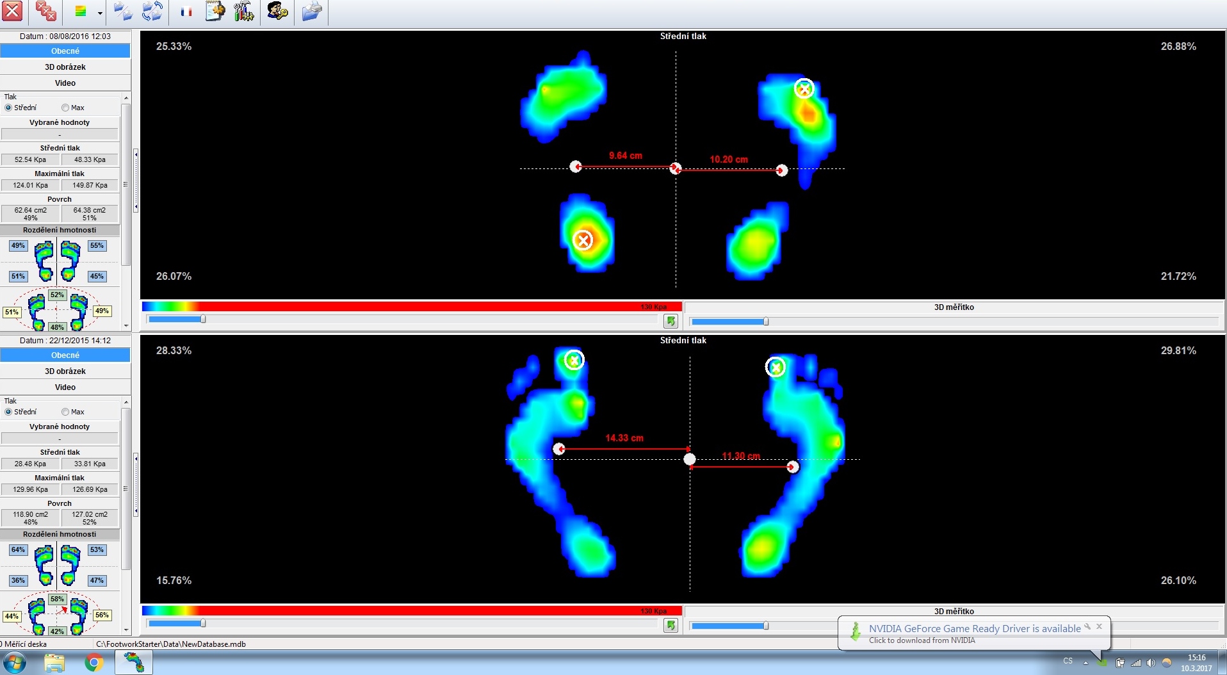The height and width of the screenshot is (675, 1227).
Task: Open the color scale dropdown arrow
Action: click(100, 12)
